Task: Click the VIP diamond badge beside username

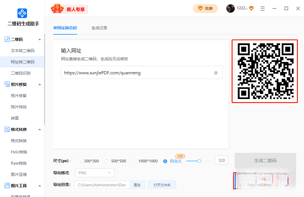Action: [251, 8]
